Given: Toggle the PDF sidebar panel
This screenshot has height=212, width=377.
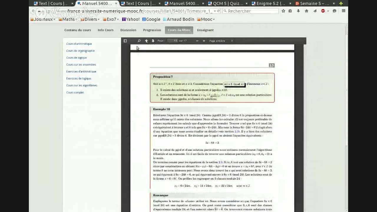Looking at the screenshot, I should pos(125,41).
